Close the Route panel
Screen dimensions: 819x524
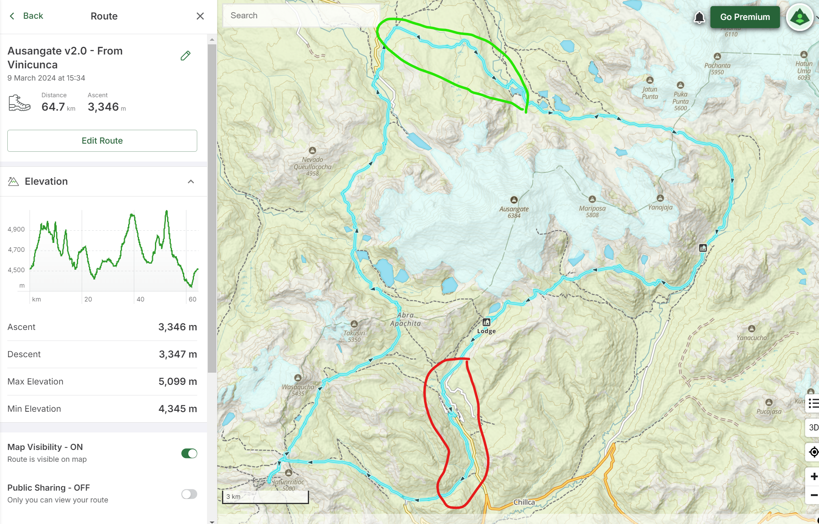(200, 16)
